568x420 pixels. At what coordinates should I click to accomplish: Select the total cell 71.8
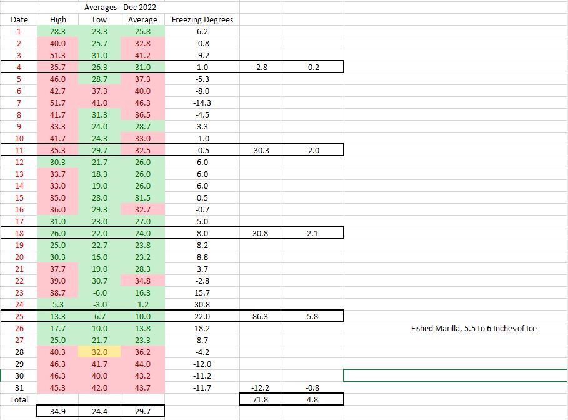[260, 400]
